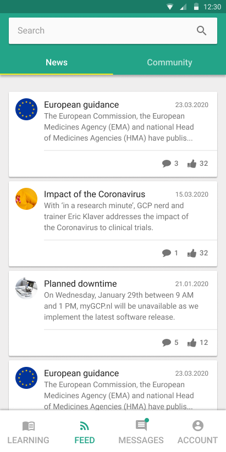Click the Search input field

[113, 31]
